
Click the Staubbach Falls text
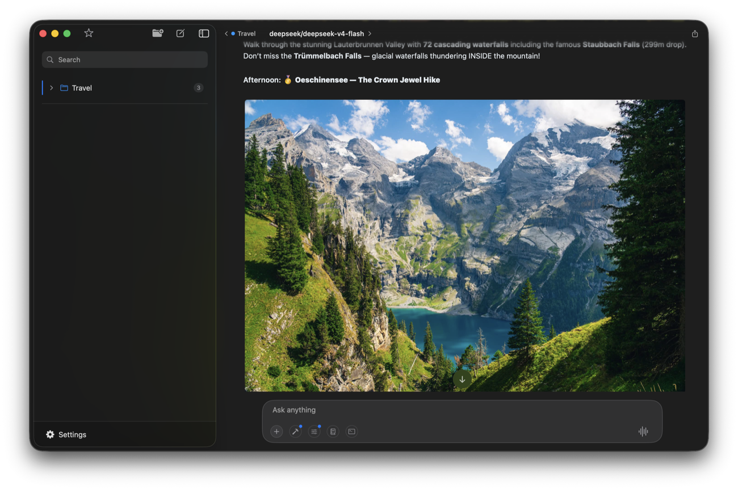point(611,44)
